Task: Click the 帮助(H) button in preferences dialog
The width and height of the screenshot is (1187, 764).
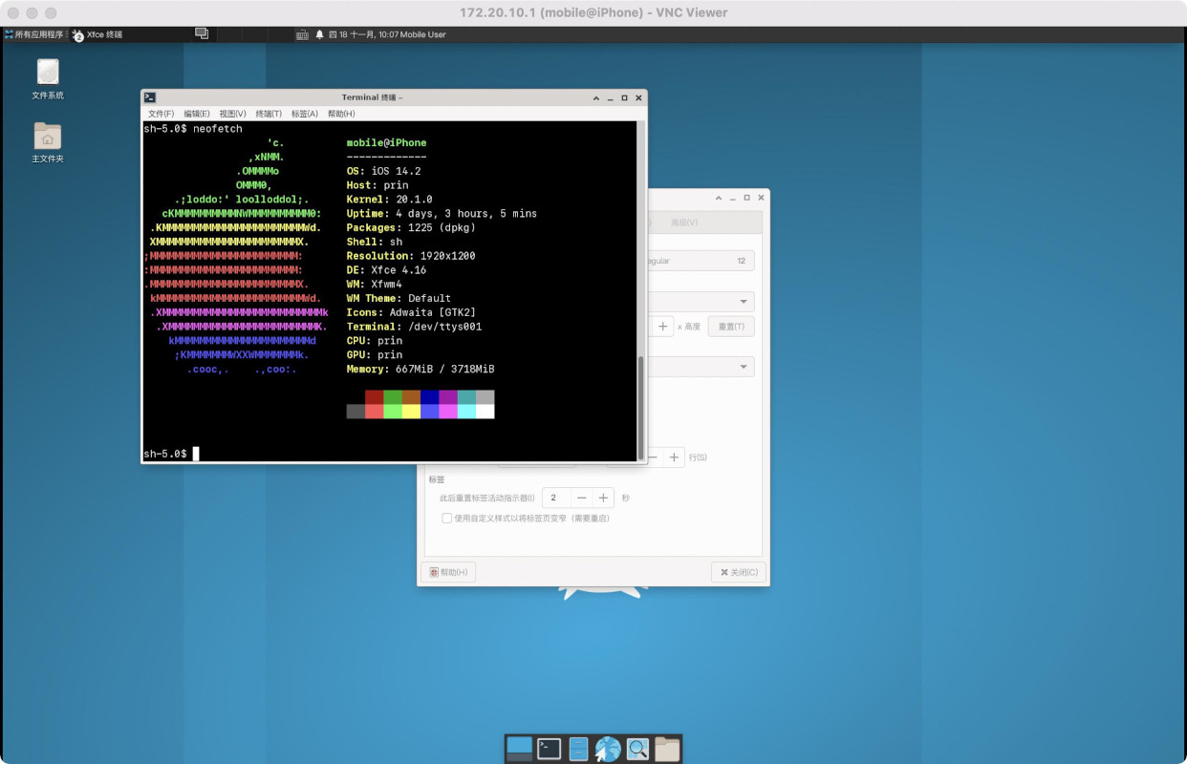Action: pyautogui.click(x=448, y=572)
